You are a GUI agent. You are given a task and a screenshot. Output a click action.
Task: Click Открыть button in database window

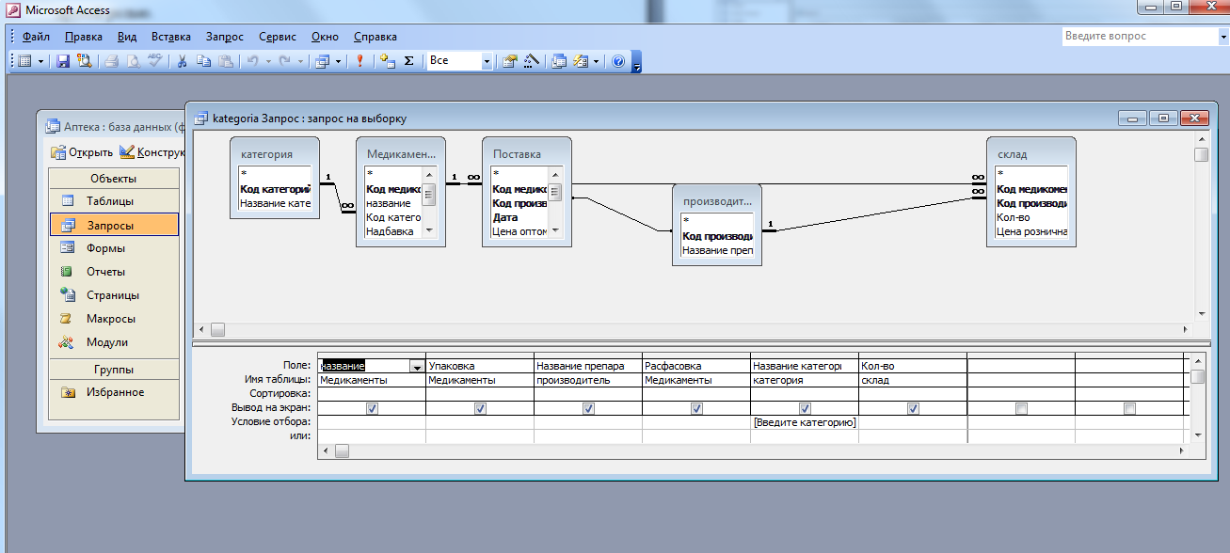(x=82, y=152)
